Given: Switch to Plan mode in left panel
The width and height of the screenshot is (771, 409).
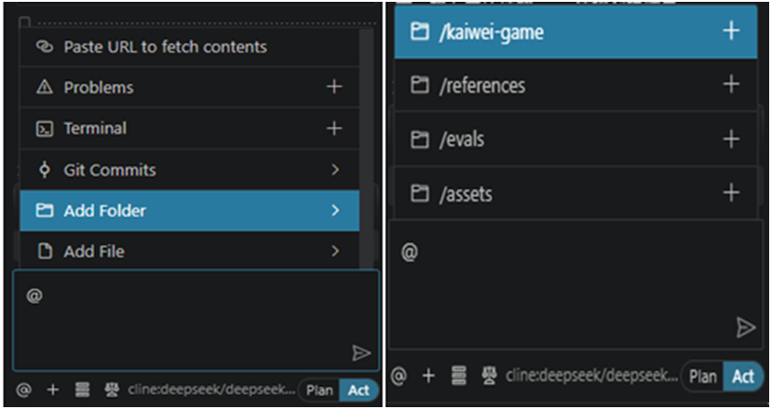Looking at the screenshot, I should click(319, 391).
